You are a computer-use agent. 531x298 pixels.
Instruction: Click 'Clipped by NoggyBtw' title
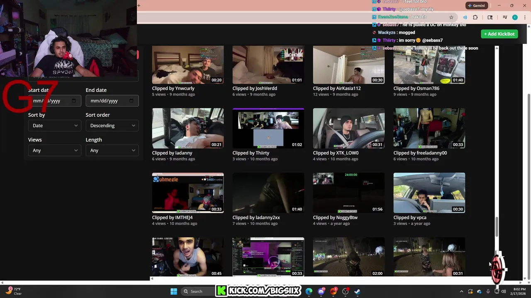tap(335, 217)
